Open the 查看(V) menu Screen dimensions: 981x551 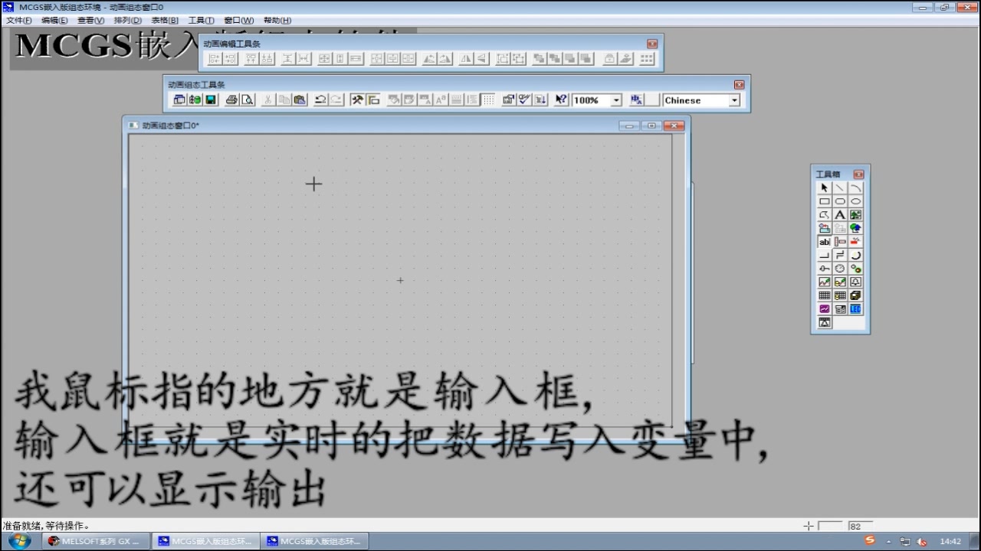click(90, 20)
